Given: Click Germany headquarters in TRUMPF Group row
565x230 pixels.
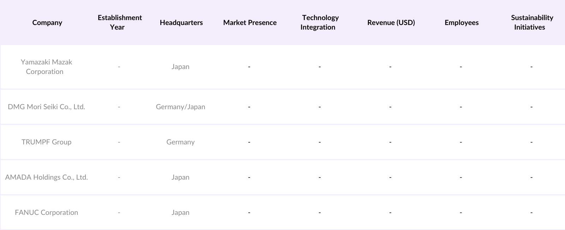Looking at the screenshot, I should tap(180, 142).
